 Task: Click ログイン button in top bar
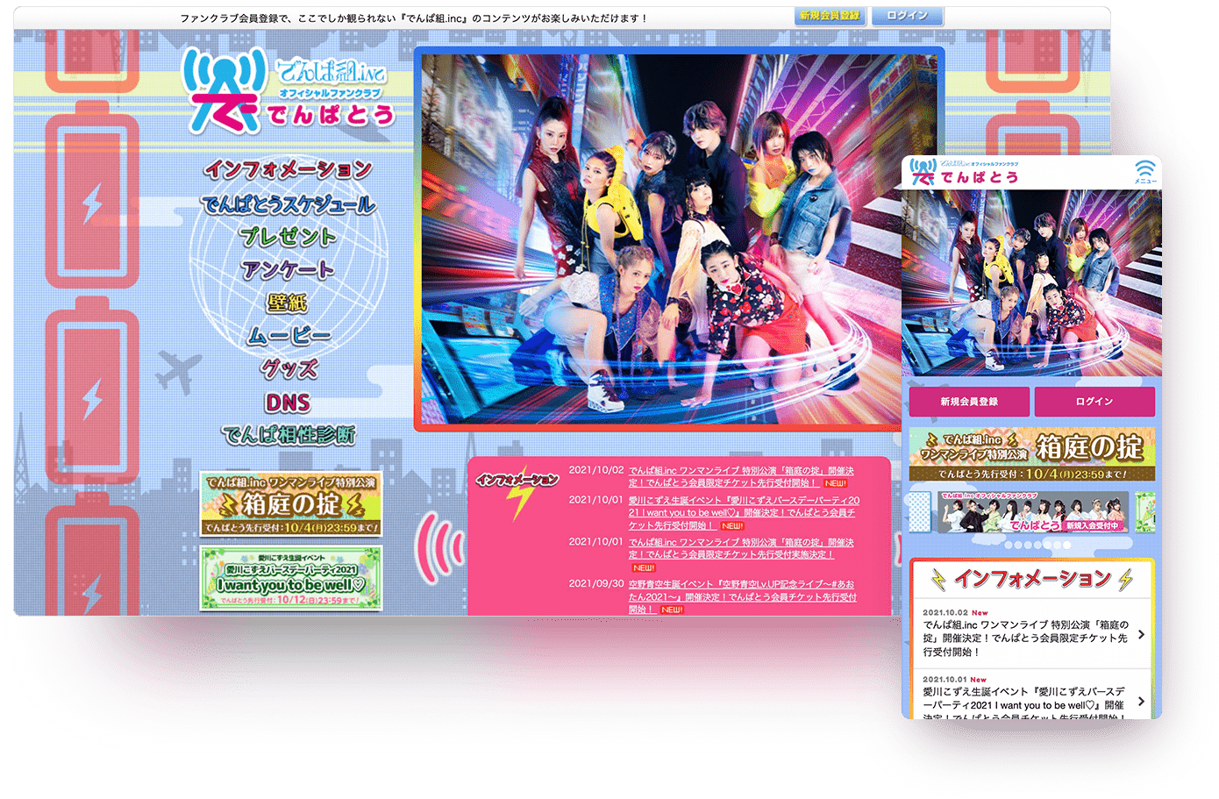pyautogui.click(x=907, y=16)
